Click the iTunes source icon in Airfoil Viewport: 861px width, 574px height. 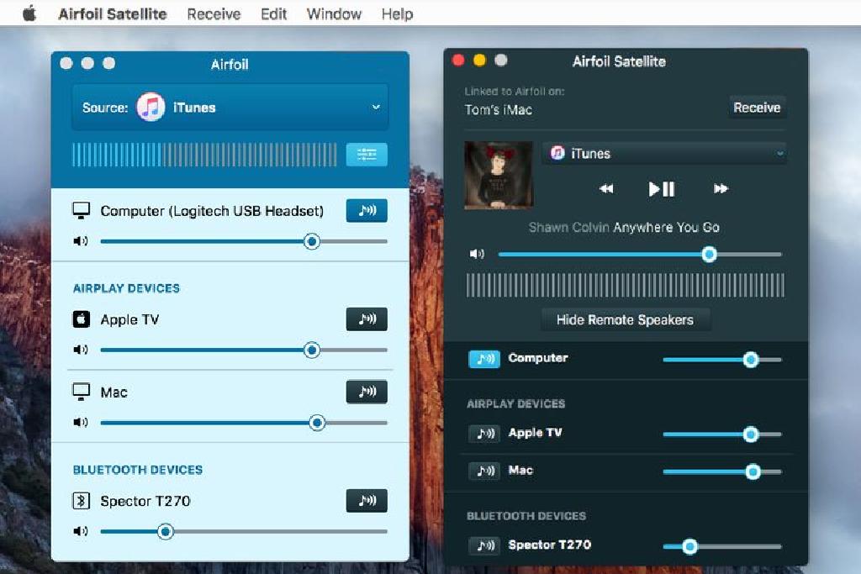(x=151, y=107)
